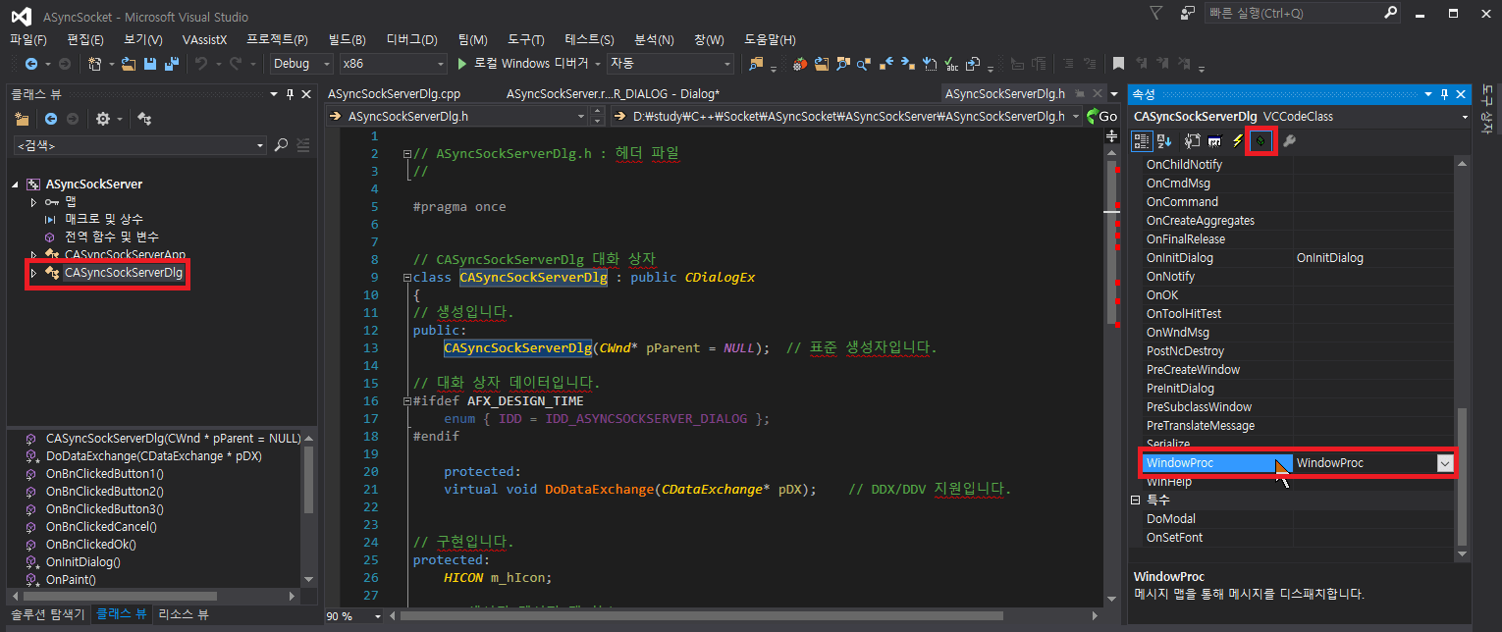
Task: Sort properties alphabetically using the A-Z icon
Action: (1164, 141)
